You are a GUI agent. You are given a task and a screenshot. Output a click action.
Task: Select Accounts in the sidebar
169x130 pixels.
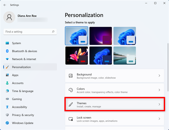coord(30,83)
